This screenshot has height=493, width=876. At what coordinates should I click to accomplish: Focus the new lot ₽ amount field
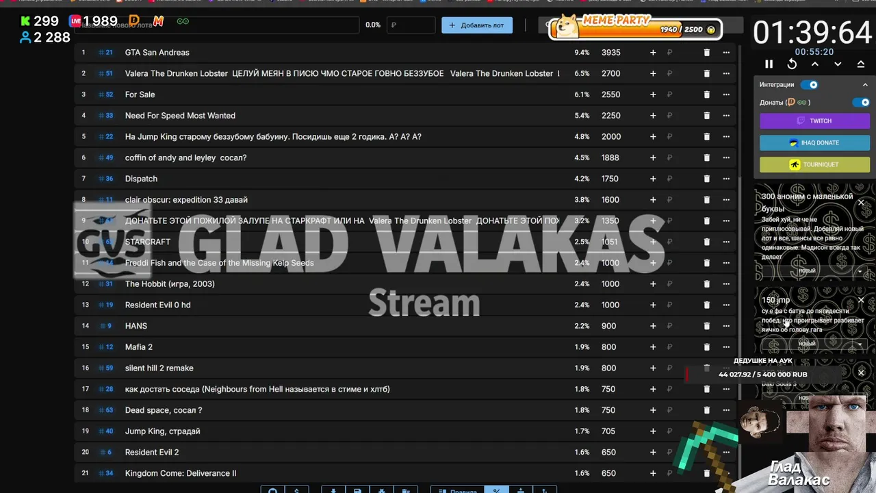(411, 25)
